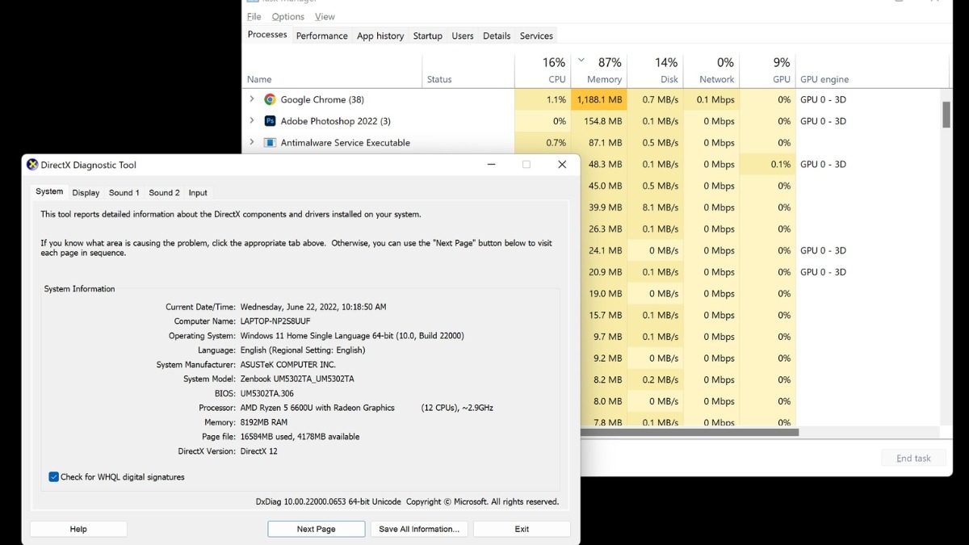Viewport: 969px width, 545px height.
Task: Select the Antimalware Service Executable process name
Action: click(x=345, y=143)
